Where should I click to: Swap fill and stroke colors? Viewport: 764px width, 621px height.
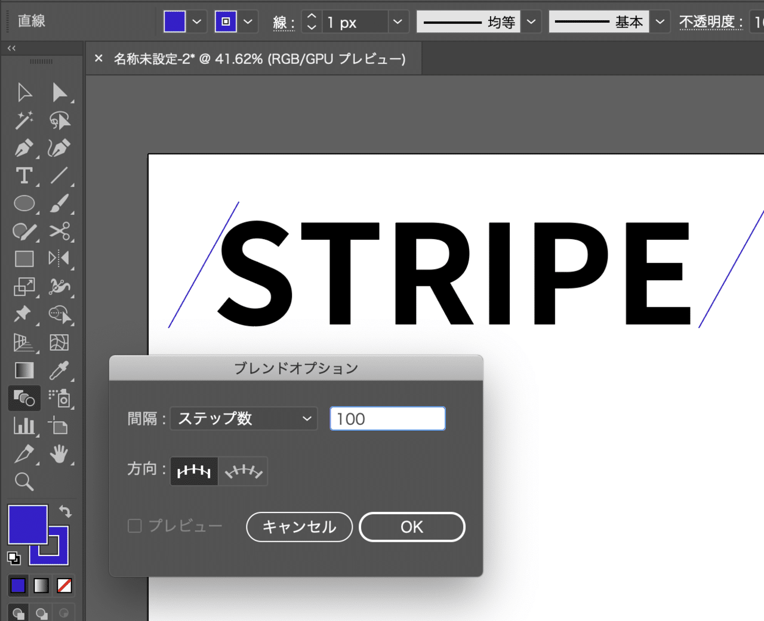pyautogui.click(x=64, y=511)
